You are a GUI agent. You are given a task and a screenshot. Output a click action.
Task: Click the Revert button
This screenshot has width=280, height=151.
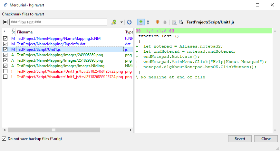click(x=240, y=139)
